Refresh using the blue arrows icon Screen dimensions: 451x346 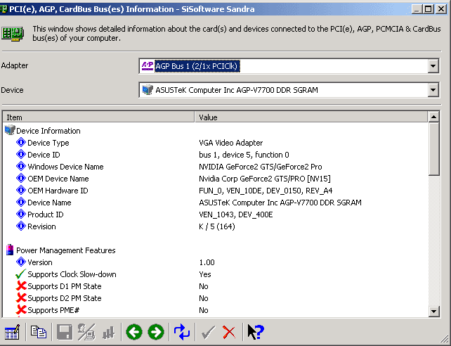[182, 332]
